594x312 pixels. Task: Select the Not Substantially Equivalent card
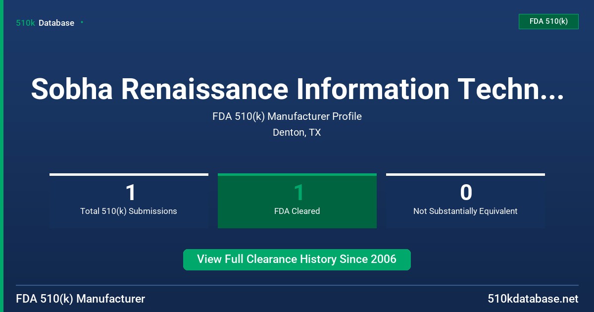pyautogui.click(x=465, y=201)
